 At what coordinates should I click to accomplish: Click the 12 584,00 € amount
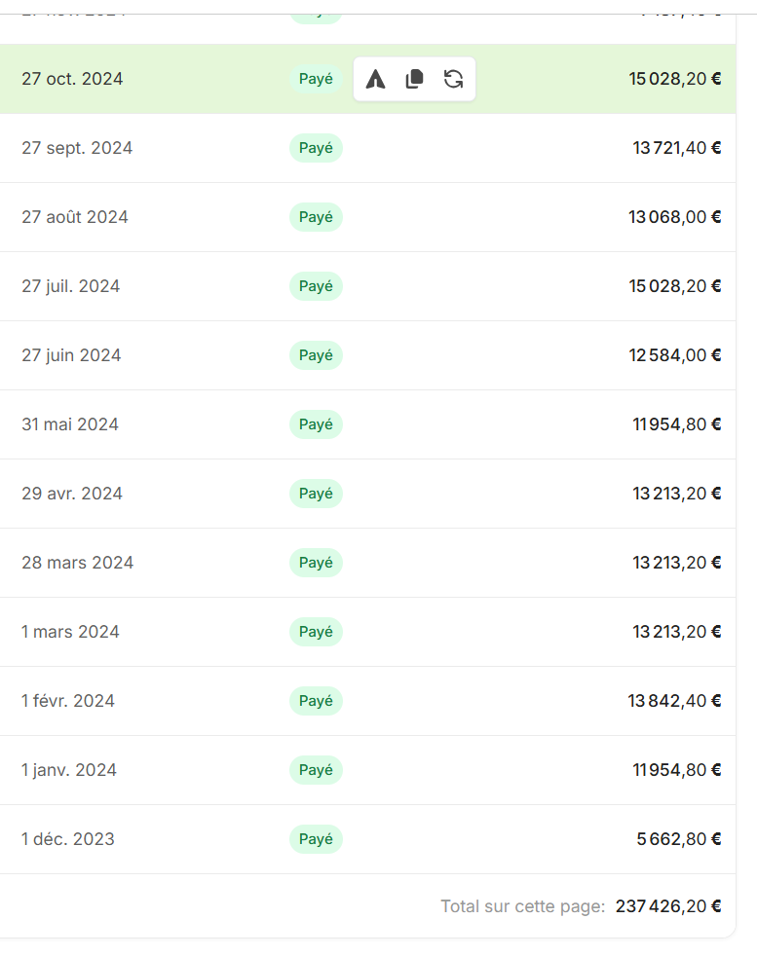675,355
